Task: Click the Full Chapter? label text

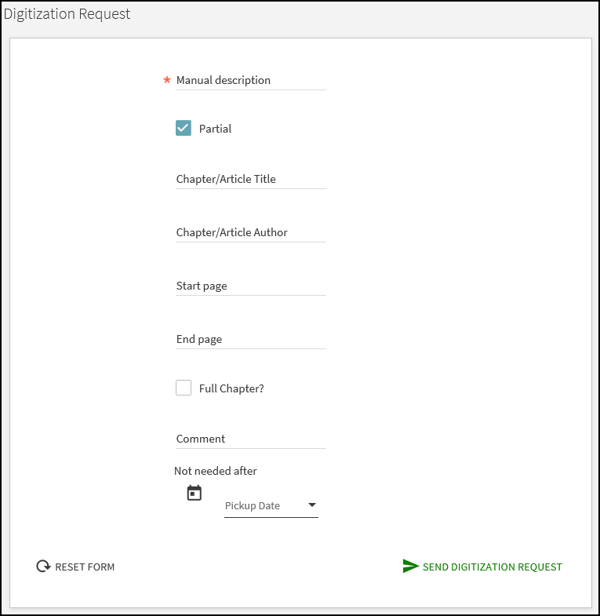Action: pos(231,388)
